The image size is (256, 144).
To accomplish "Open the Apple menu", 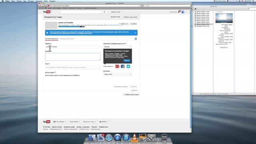I will pos(2,1).
